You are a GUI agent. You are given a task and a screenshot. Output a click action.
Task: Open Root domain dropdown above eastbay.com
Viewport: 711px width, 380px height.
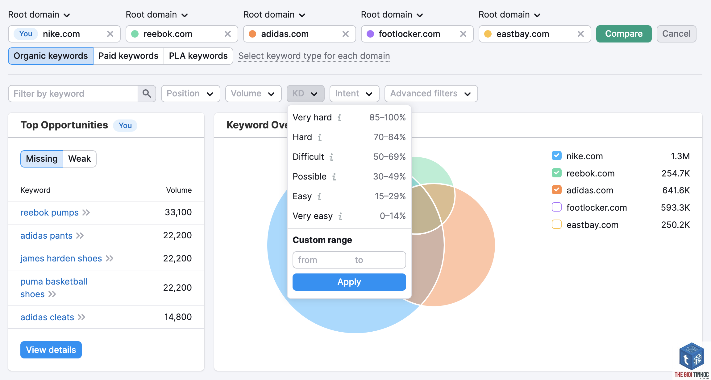point(509,15)
